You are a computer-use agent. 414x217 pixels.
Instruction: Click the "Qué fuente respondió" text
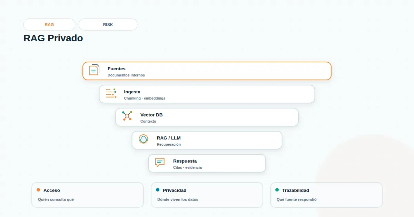pyautogui.click(x=297, y=199)
